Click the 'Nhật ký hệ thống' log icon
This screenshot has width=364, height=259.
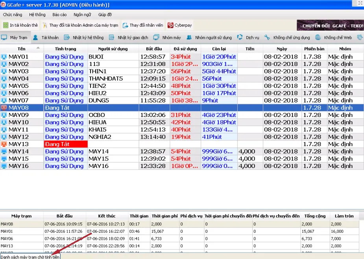click(x=67, y=38)
